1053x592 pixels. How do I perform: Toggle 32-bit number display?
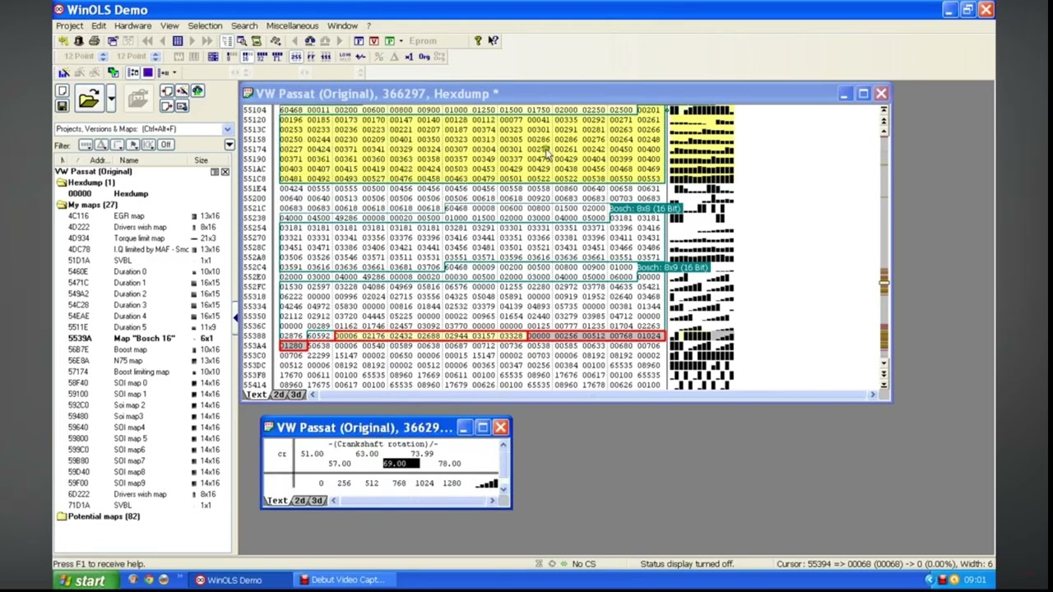point(262,57)
